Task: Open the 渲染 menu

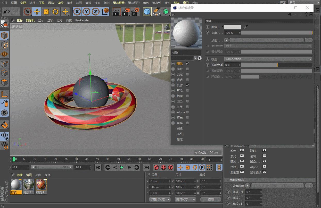Action: point(97,3)
